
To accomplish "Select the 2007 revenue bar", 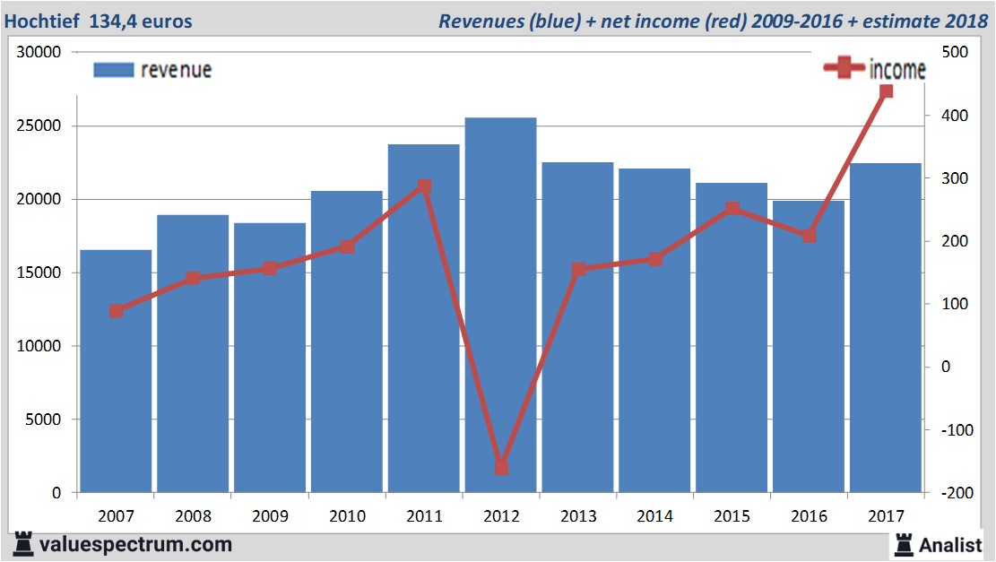I will point(116,371).
